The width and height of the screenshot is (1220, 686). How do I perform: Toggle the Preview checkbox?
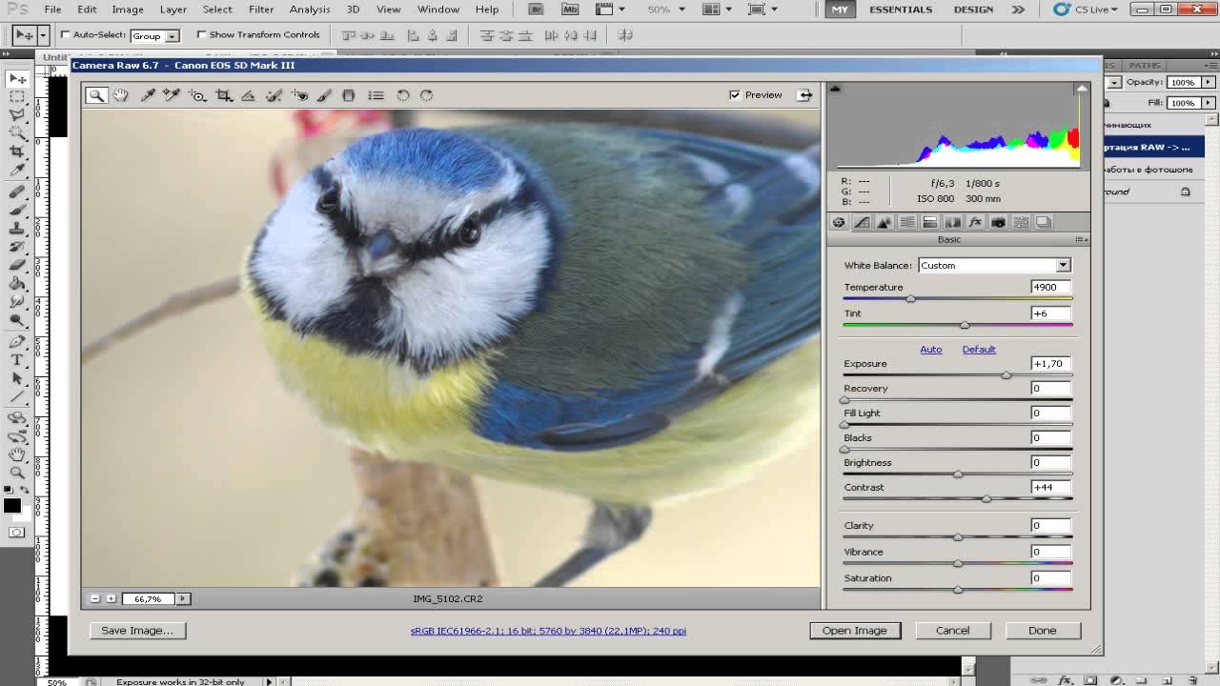734,95
